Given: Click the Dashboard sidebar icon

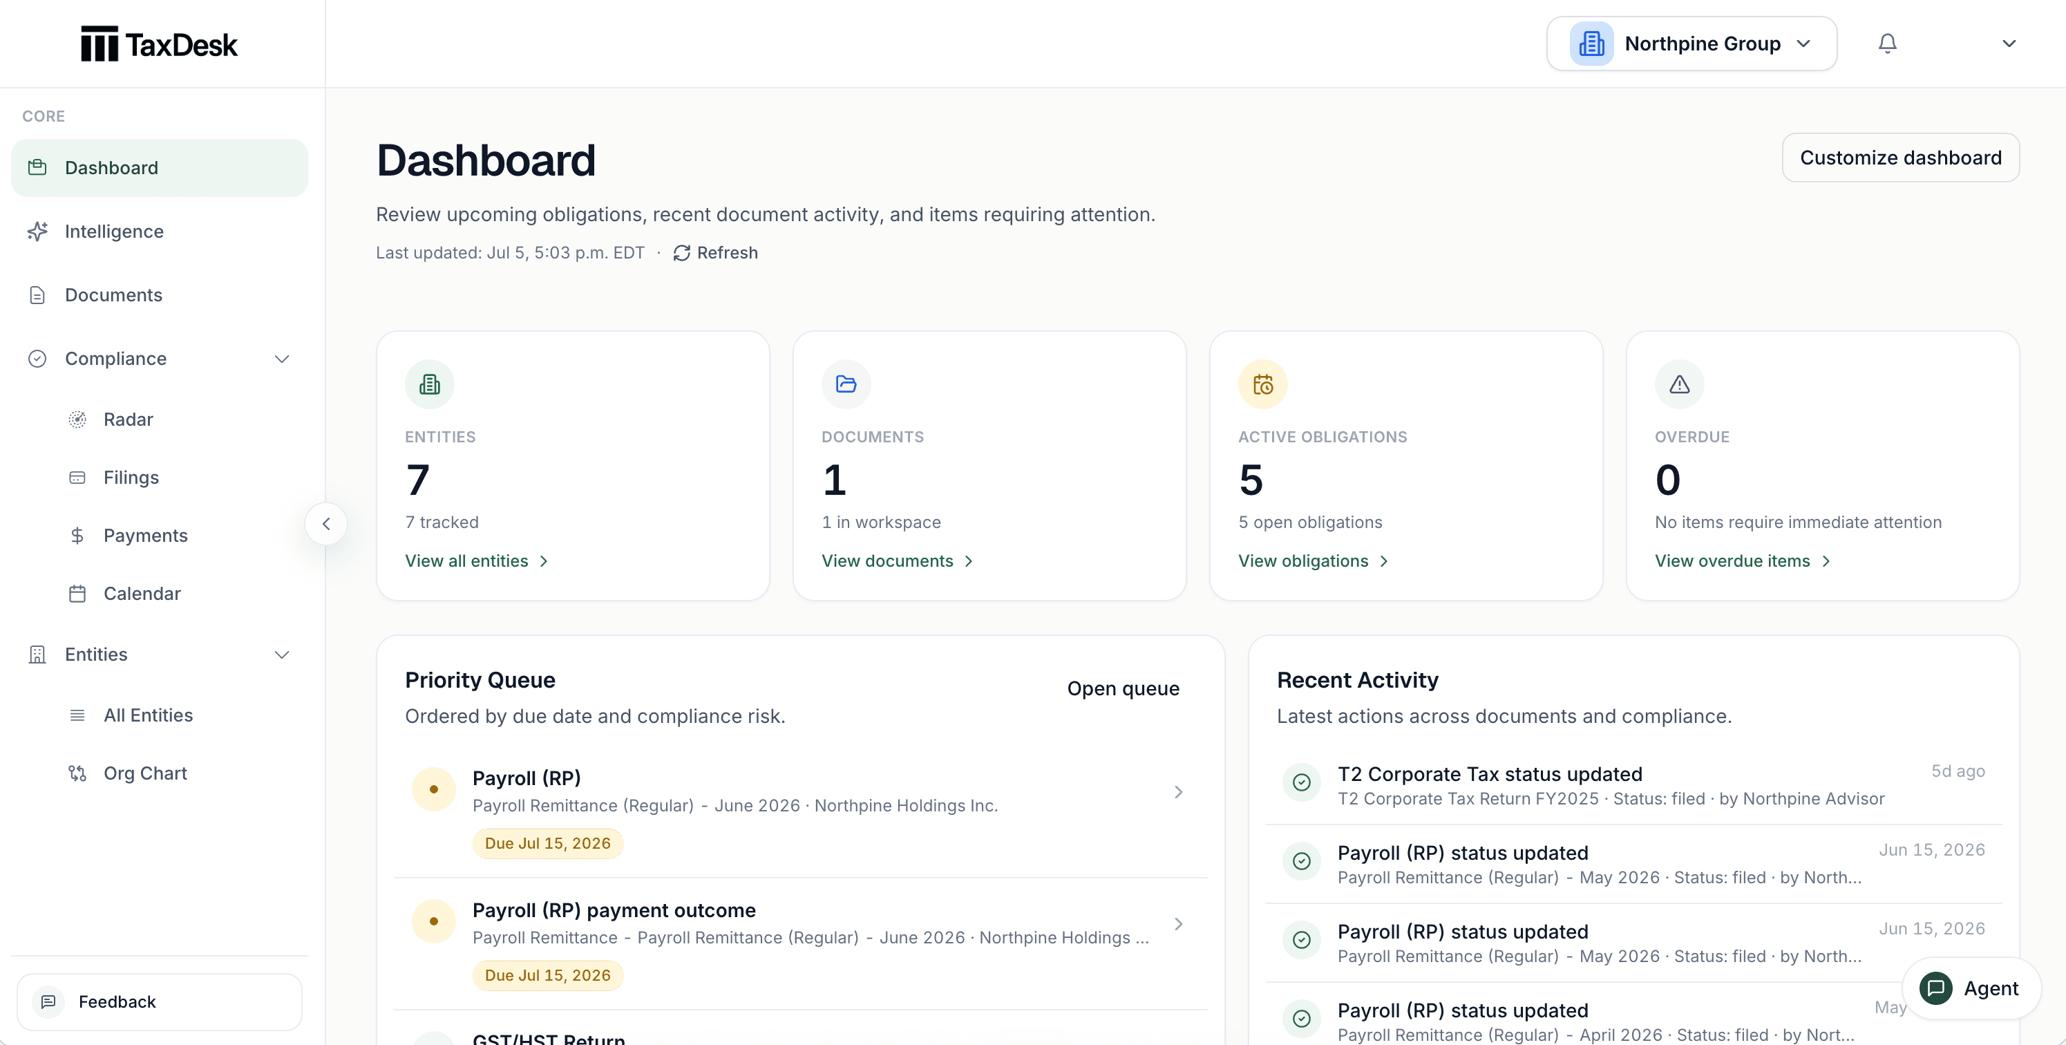Looking at the screenshot, I should 38,168.
